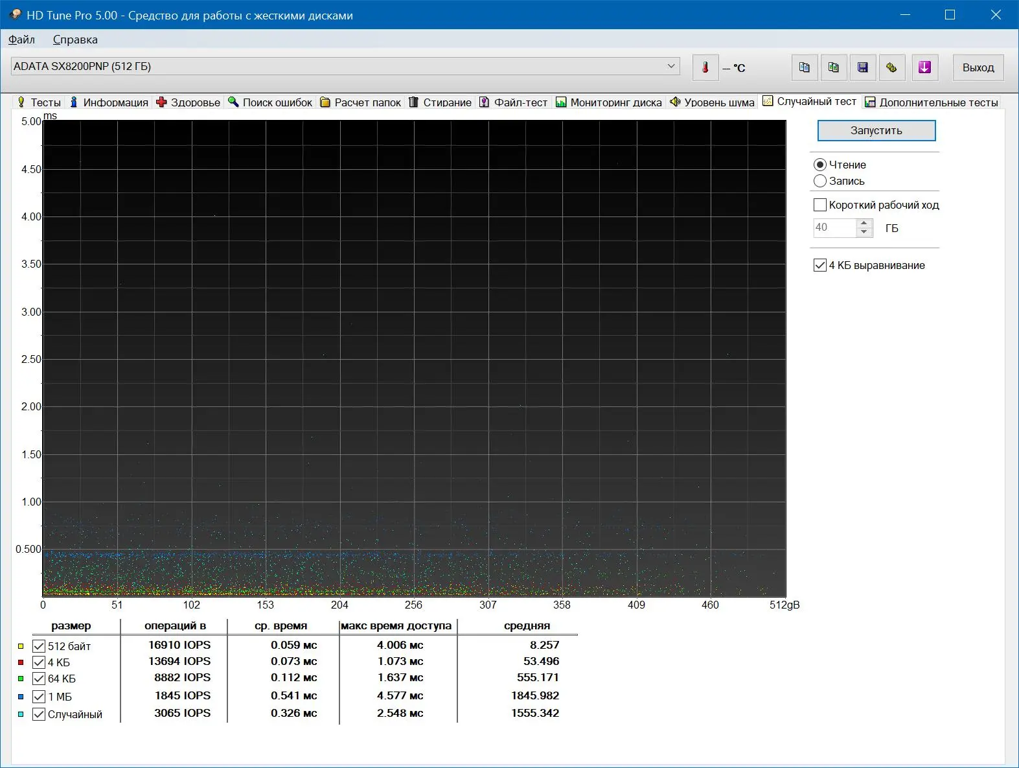1019x768 pixels.
Task: Click the green 64 КБ legend swatch
Action: click(x=21, y=679)
